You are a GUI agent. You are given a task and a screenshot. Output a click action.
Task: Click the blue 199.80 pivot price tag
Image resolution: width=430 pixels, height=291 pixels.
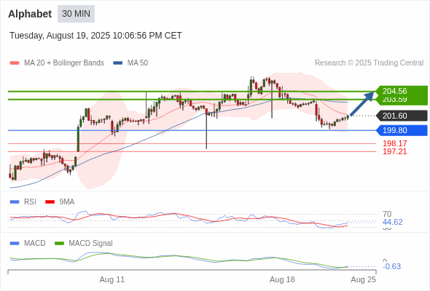click(402, 130)
